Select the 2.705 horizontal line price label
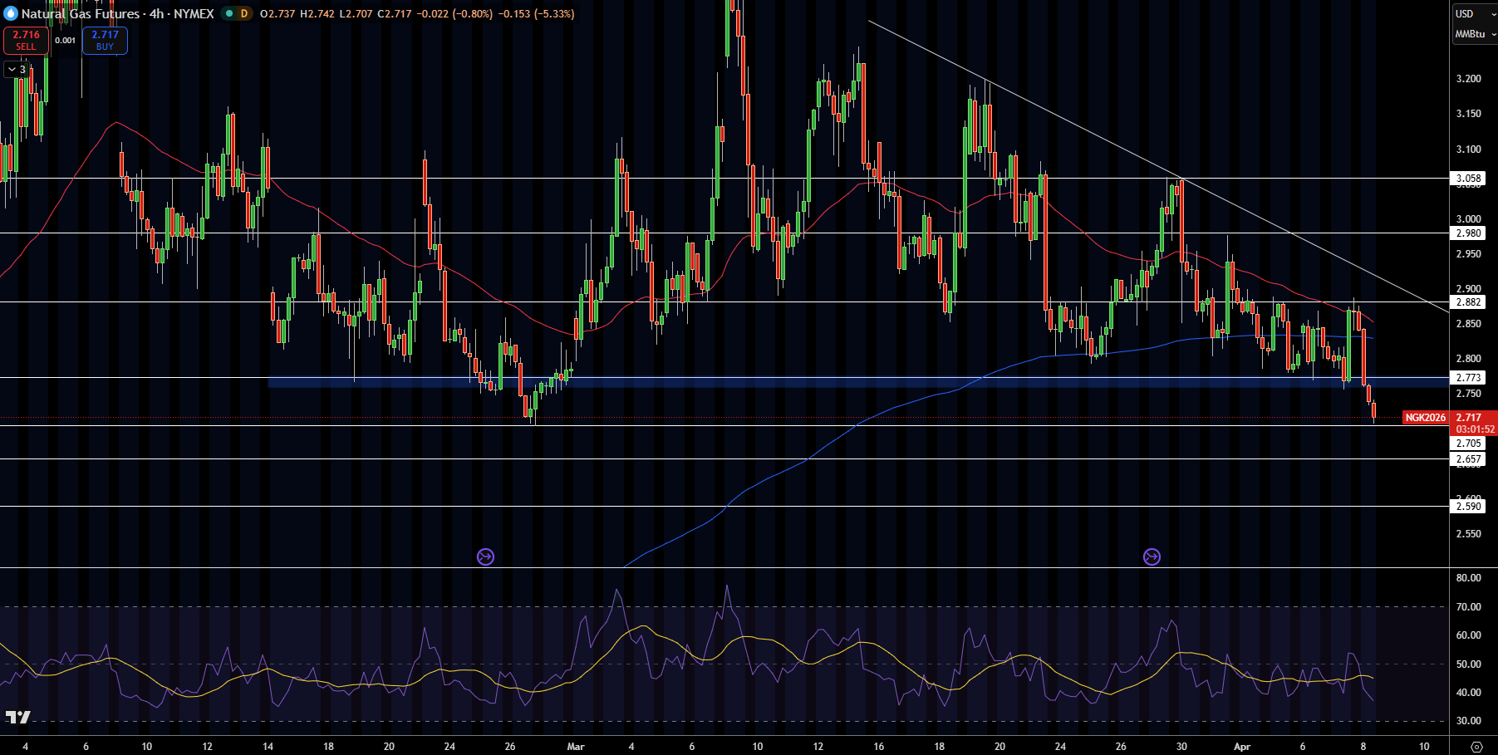This screenshot has width=1498, height=755. (1468, 444)
